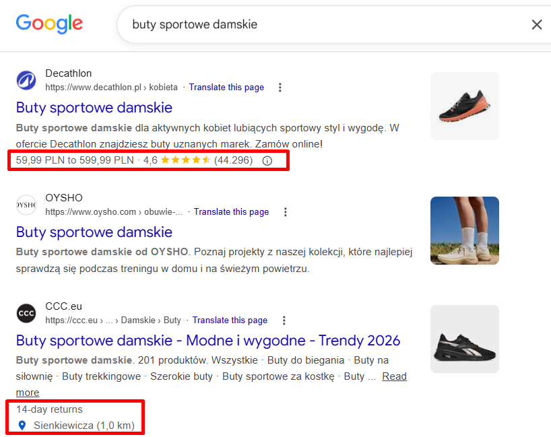Click the Decathlon rating info icon

[267, 161]
